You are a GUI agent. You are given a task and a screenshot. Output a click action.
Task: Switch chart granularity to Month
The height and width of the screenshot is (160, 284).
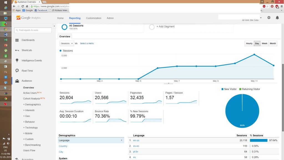273,44
